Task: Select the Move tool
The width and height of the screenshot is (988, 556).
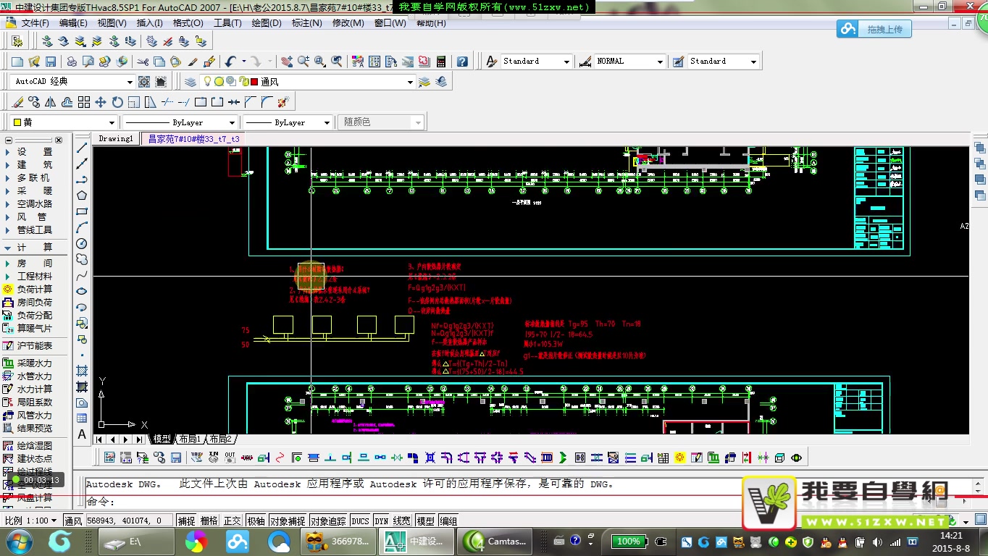Action: [x=101, y=102]
